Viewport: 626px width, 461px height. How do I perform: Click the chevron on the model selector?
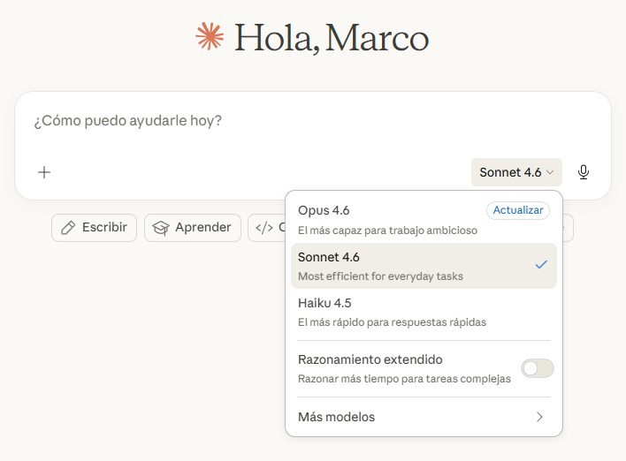tap(551, 172)
